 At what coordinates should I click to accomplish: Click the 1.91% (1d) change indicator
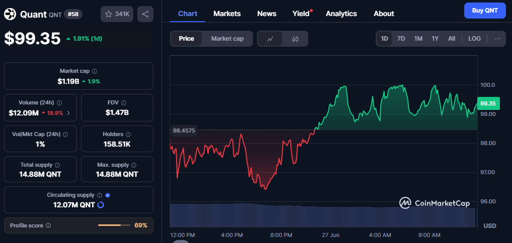click(x=84, y=39)
